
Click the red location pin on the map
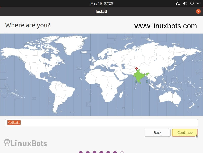point(136,68)
